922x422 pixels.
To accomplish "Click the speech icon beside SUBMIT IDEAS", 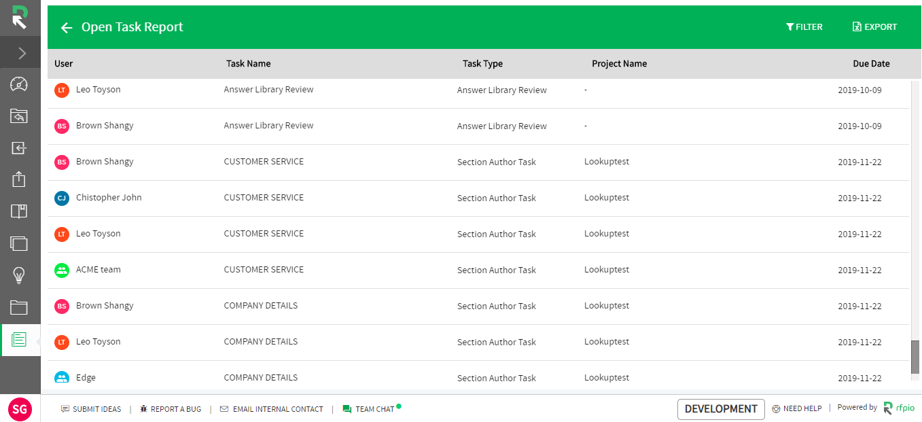I will click(65, 409).
